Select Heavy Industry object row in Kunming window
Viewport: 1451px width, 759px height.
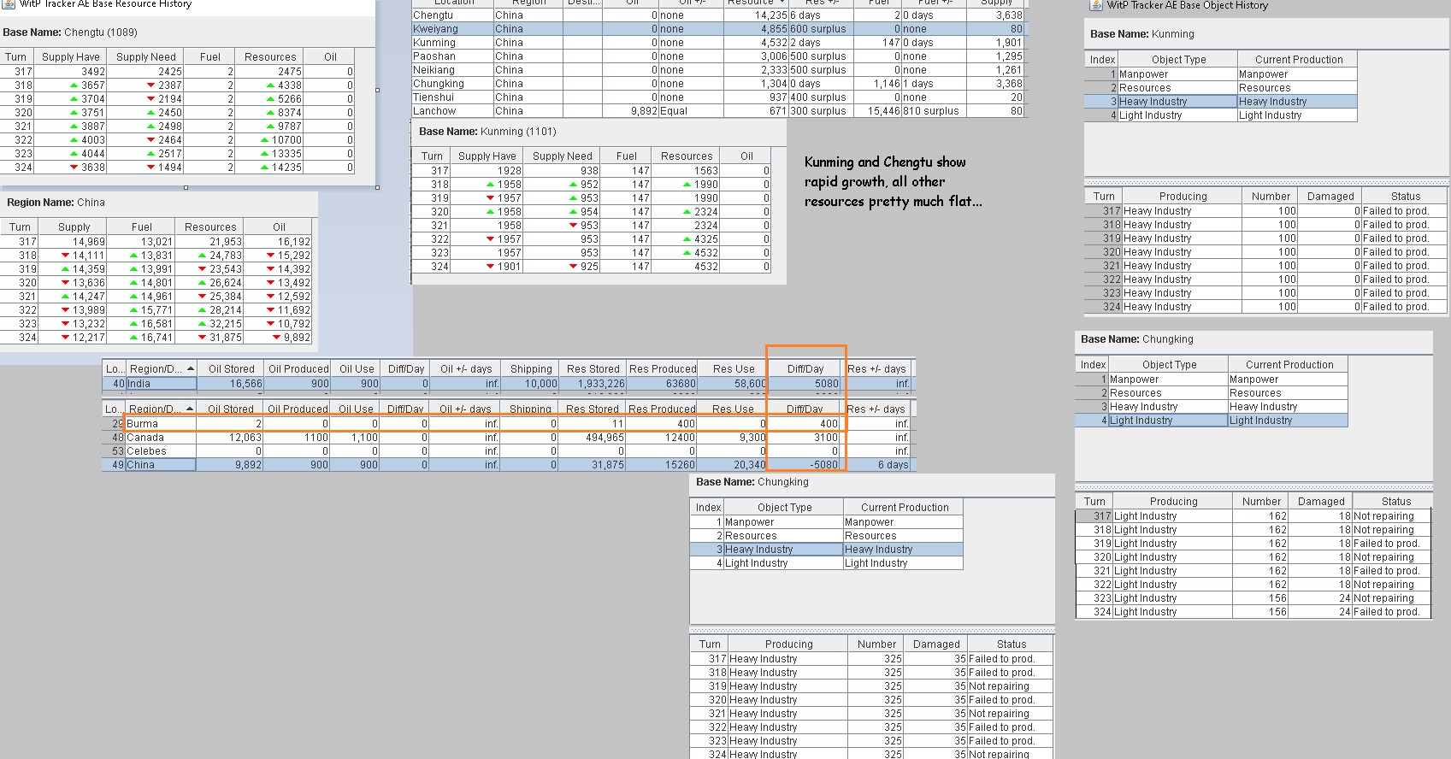point(1221,102)
